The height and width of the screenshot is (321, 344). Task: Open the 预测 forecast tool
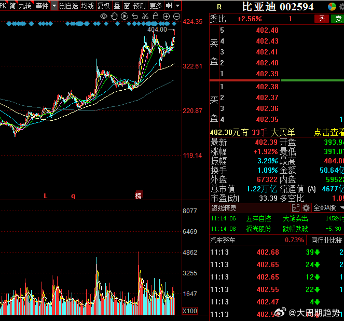point(139,6)
